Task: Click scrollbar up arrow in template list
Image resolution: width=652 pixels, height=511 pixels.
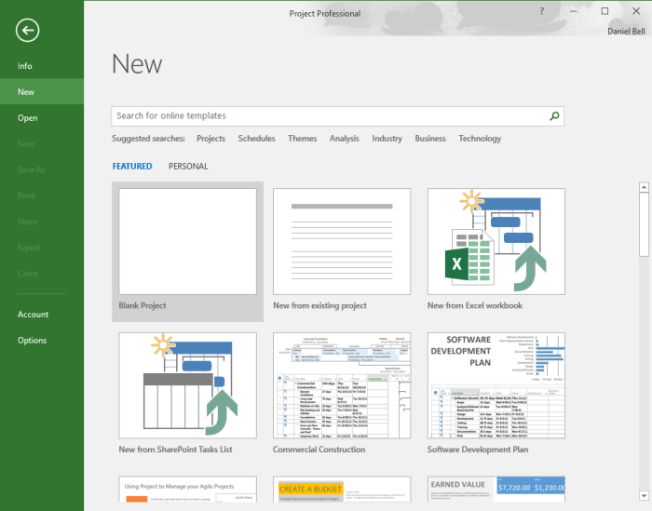Action: pos(644,187)
